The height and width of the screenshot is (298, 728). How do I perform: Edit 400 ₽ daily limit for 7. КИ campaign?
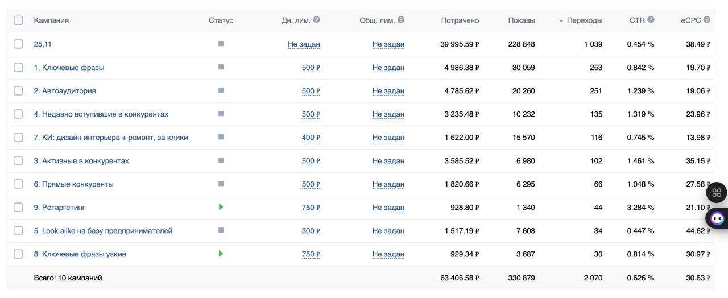pos(311,137)
